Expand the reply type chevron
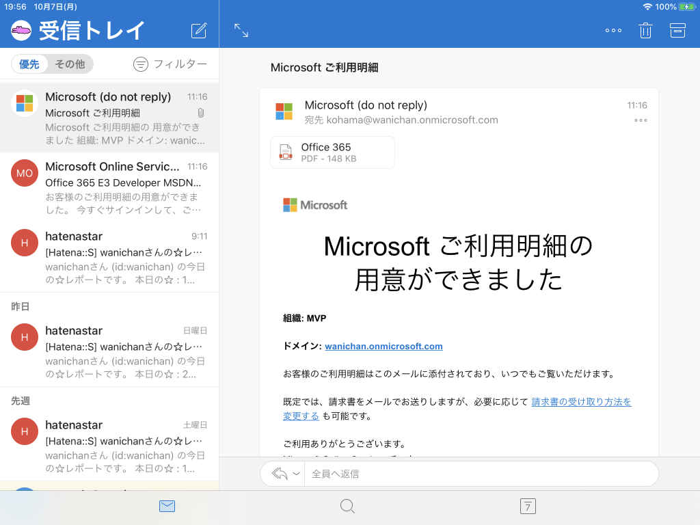The image size is (700, 525). 296,474
